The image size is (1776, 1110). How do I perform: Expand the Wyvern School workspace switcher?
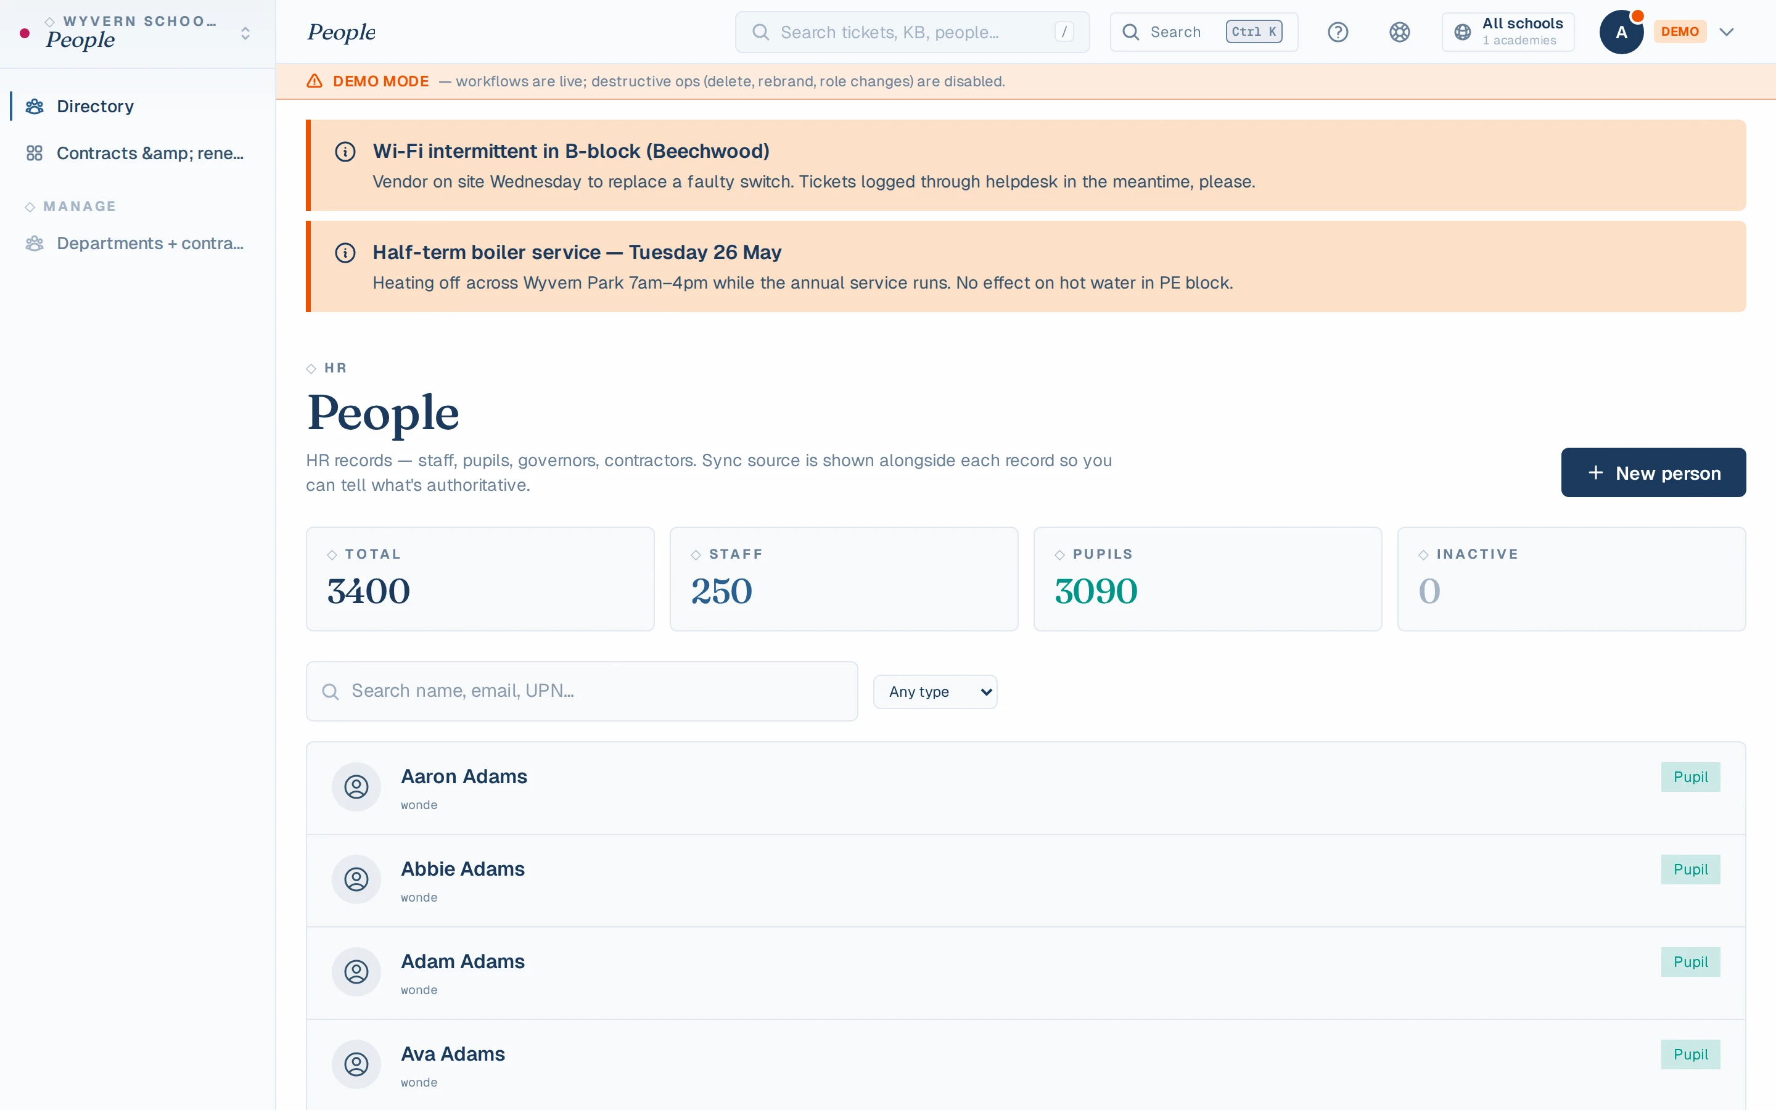click(x=245, y=33)
